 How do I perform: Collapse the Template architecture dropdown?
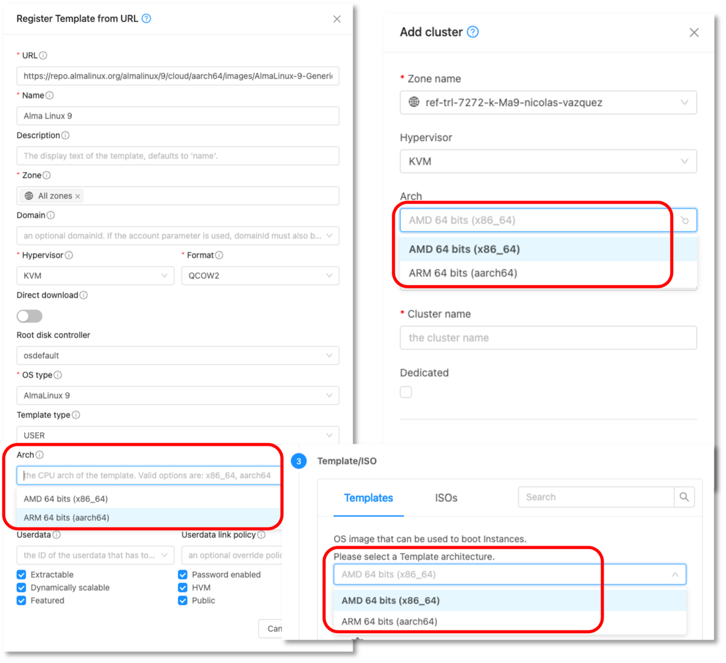[674, 574]
